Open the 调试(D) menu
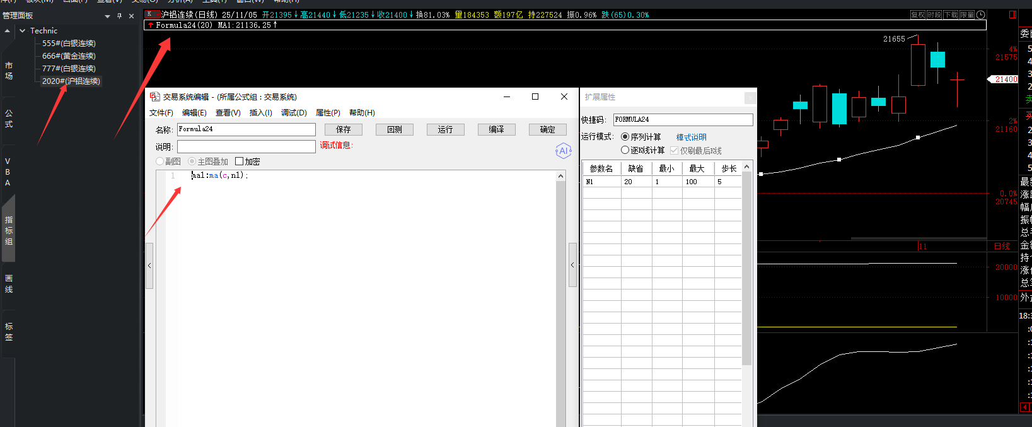This screenshot has height=427, width=1032. pyautogui.click(x=294, y=113)
